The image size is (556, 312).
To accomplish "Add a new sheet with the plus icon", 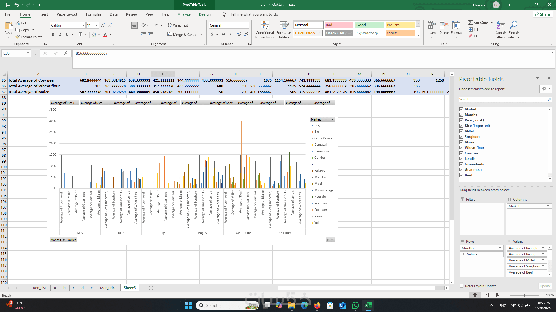I will 151,288.
